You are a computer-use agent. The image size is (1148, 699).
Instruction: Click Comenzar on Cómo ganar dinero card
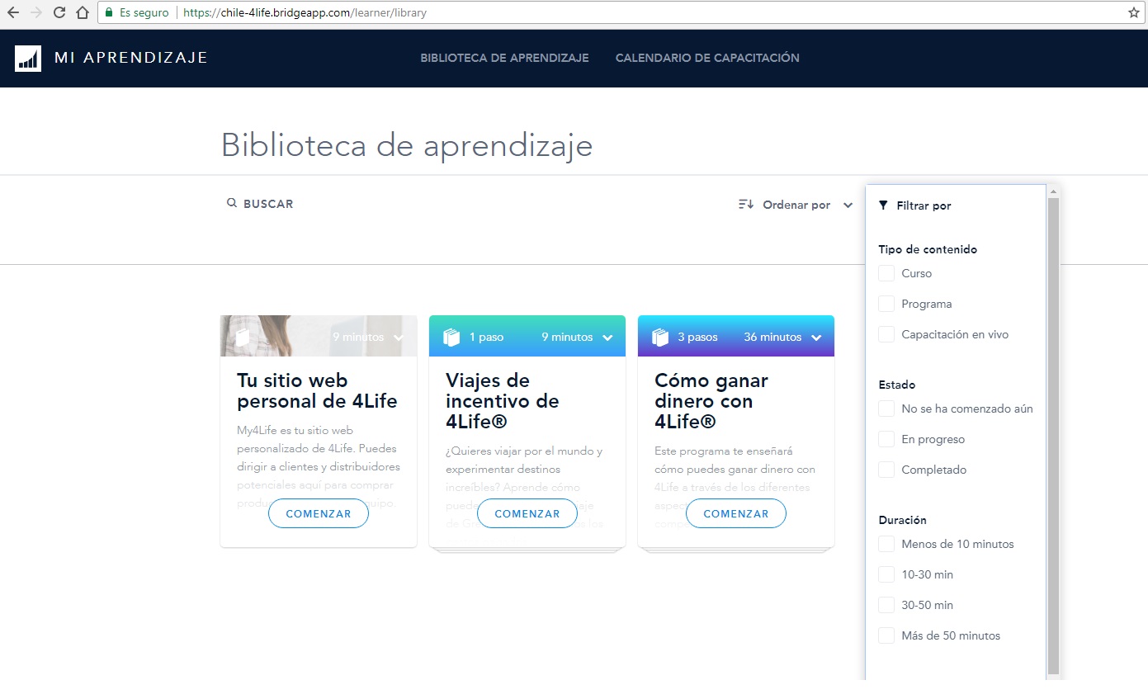click(736, 513)
